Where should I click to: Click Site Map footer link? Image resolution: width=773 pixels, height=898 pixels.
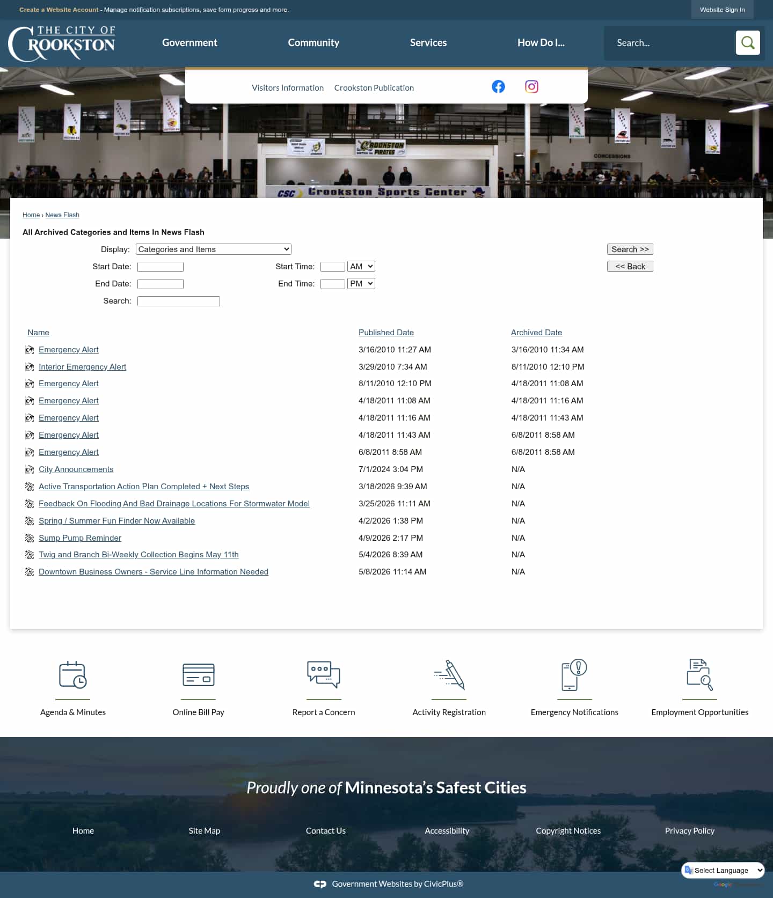coord(205,830)
